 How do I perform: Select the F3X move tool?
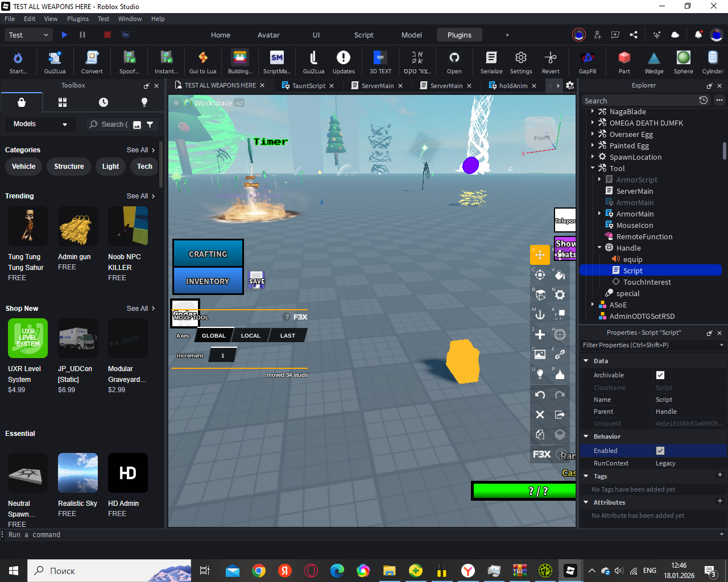[540, 255]
